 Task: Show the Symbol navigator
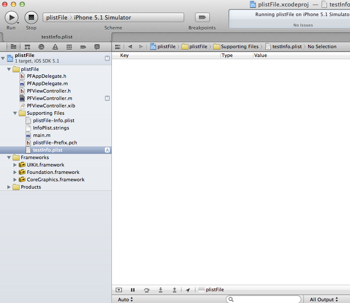[27, 47]
